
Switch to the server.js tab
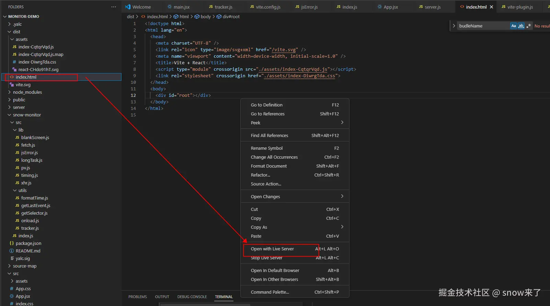433,7
